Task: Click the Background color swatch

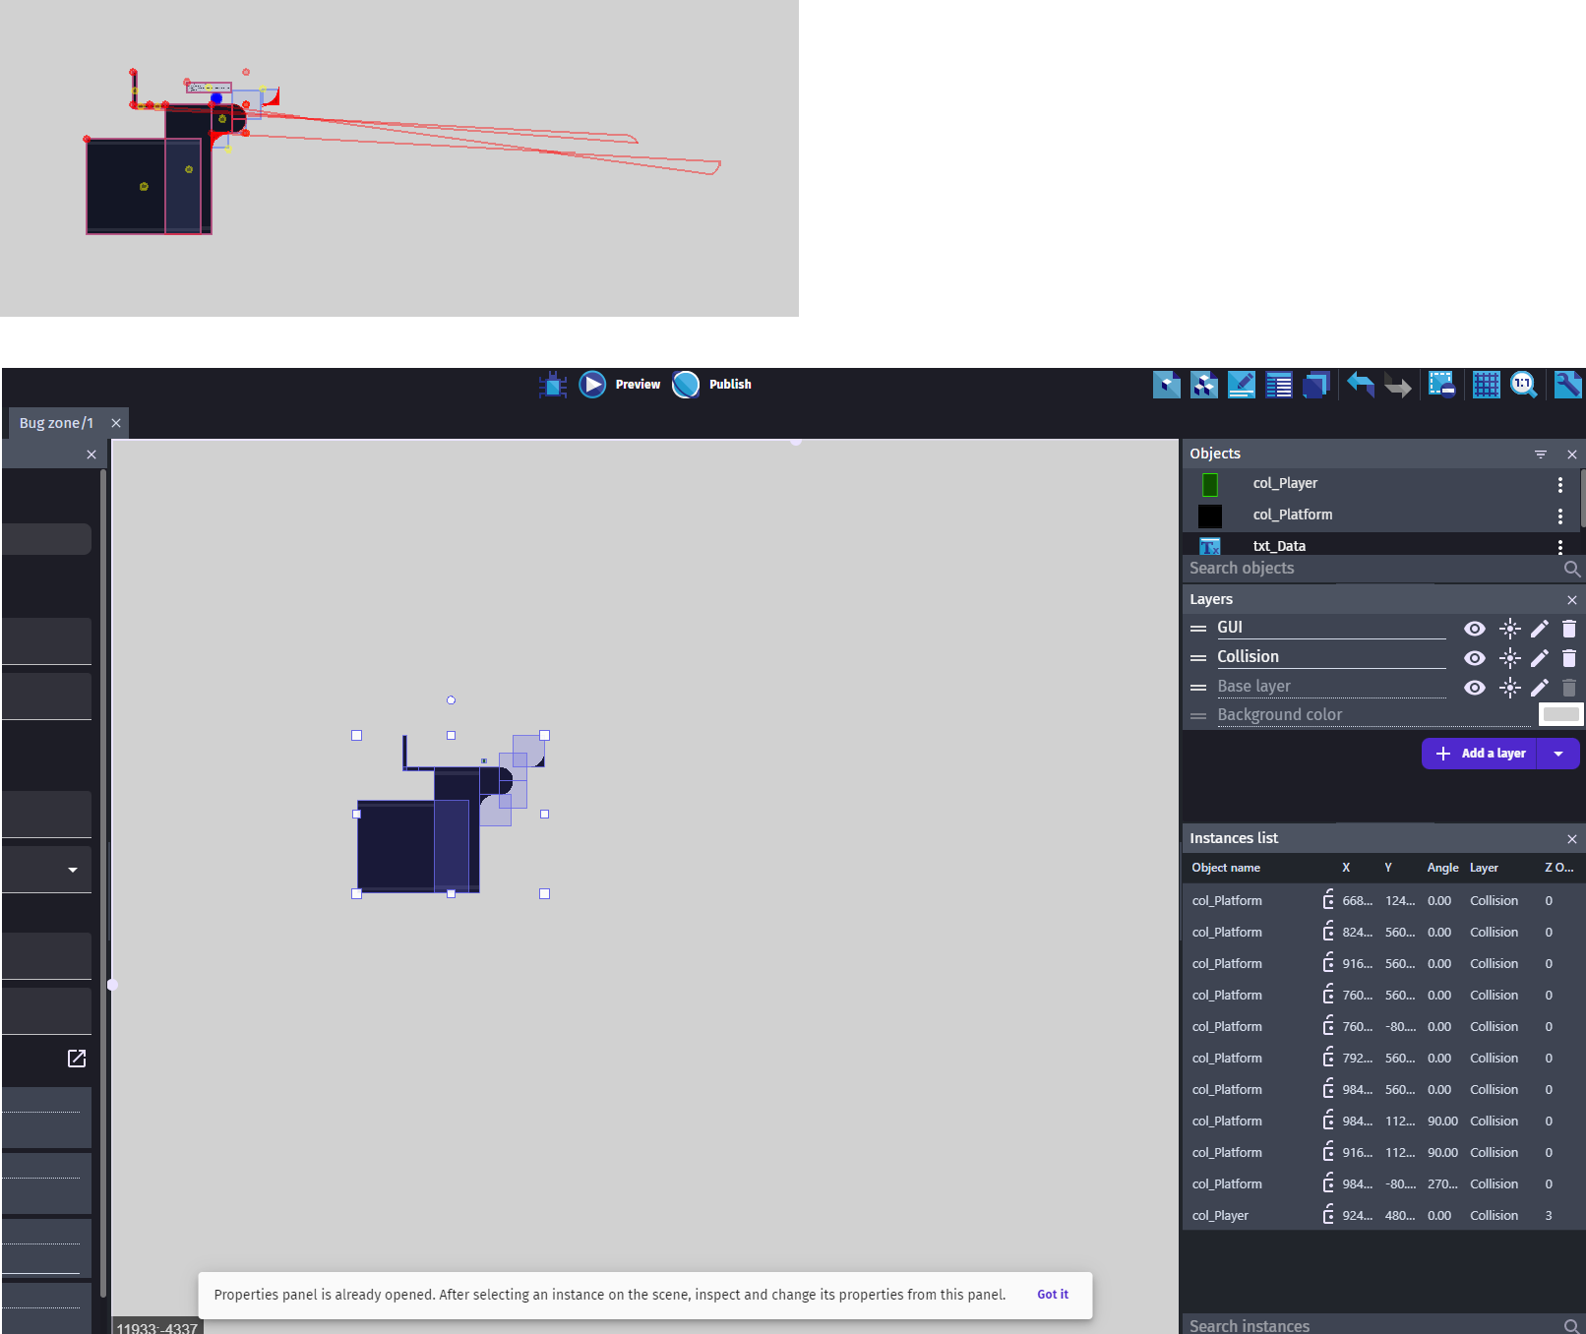Action: click(1559, 714)
